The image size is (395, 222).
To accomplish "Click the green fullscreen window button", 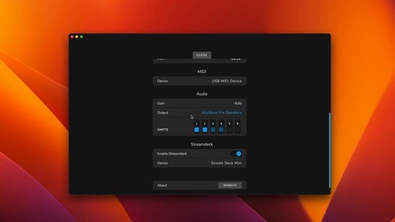I will click(81, 37).
